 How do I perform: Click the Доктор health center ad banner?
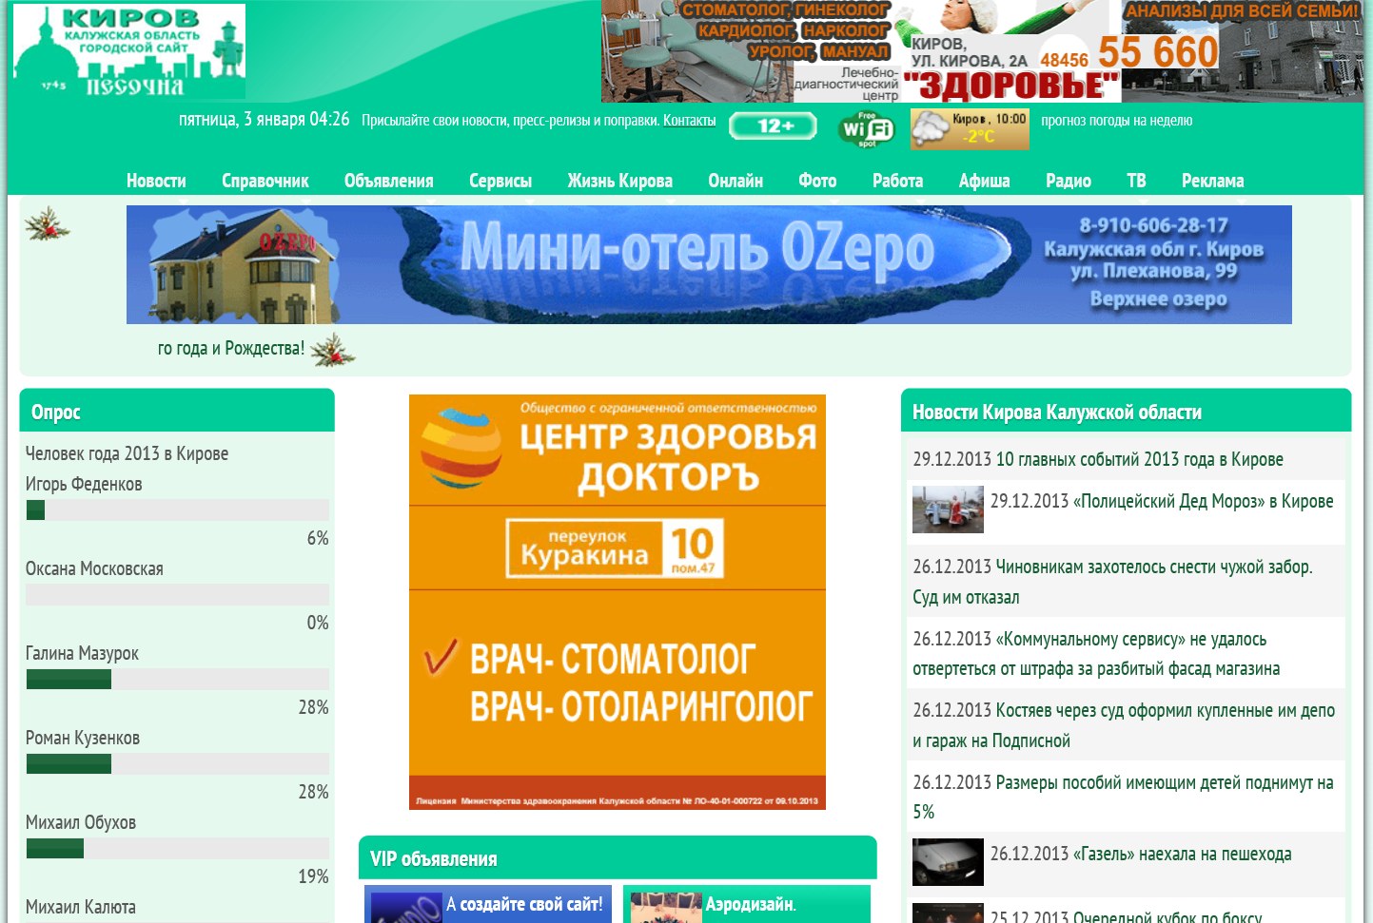pyautogui.click(x=617, y=602)
